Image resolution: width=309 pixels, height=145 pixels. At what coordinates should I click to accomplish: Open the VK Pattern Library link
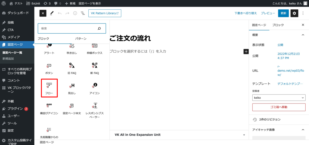pyautogui.click(x=105, y=13)
